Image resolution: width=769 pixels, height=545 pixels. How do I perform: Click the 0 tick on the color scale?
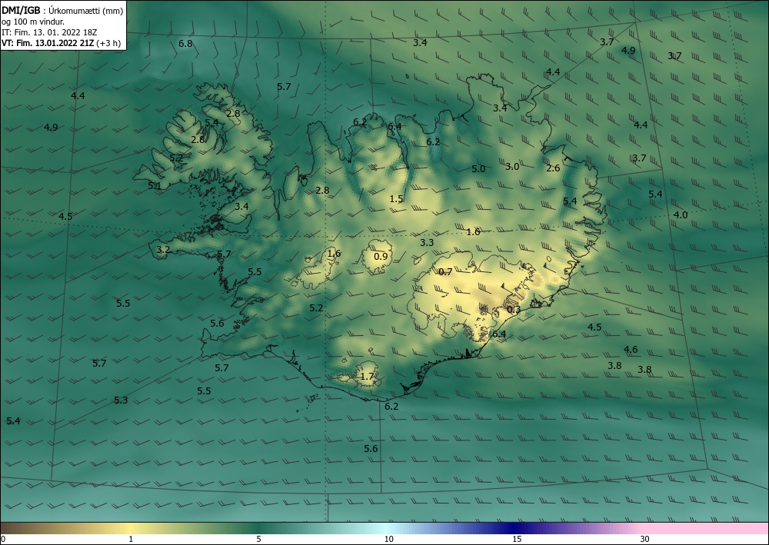(x=3, y=540)
